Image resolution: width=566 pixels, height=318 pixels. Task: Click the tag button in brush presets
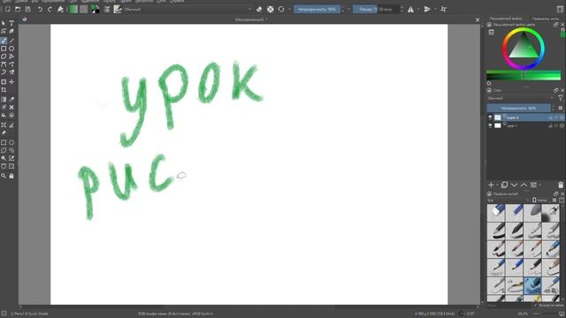click(x=539, y=201)
